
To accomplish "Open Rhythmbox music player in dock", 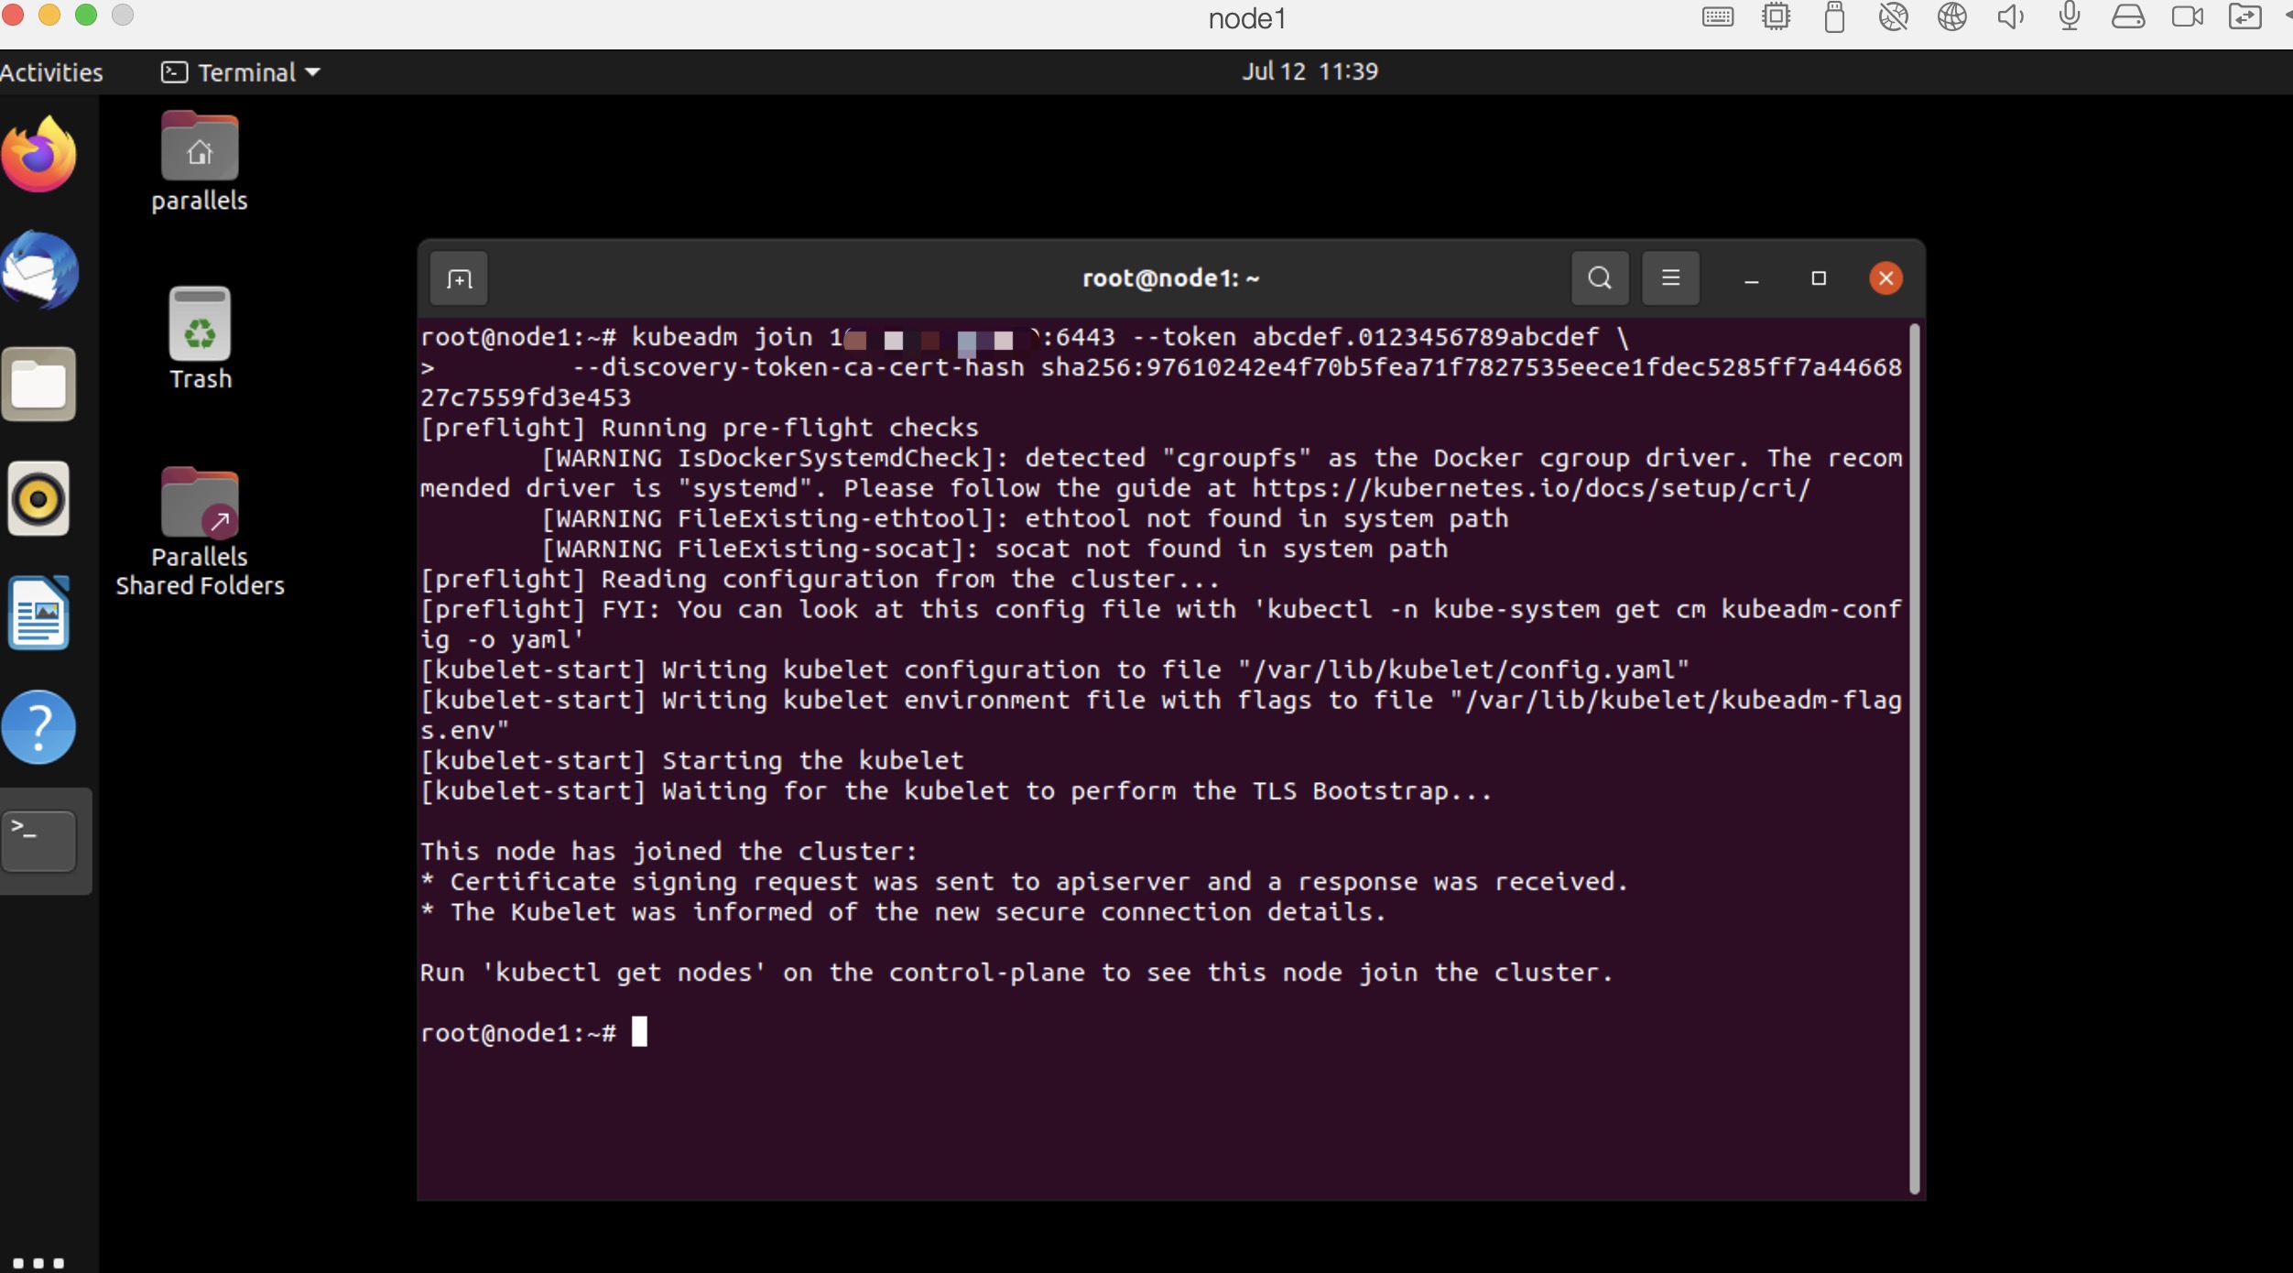I will click(x=38, y=498).
